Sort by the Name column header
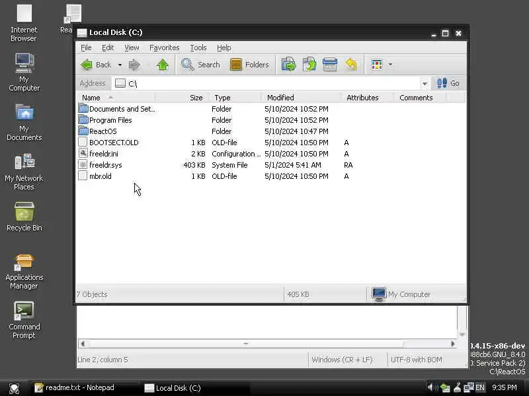 (116, 98)
